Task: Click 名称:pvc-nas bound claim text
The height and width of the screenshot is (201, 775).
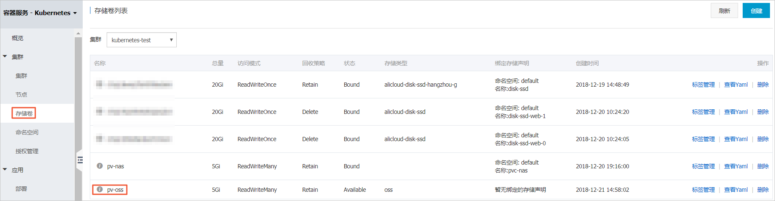Action: tap(511, 170)
